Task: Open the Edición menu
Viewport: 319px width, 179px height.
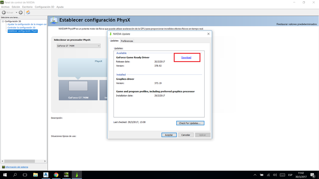Action: (16, 7)
